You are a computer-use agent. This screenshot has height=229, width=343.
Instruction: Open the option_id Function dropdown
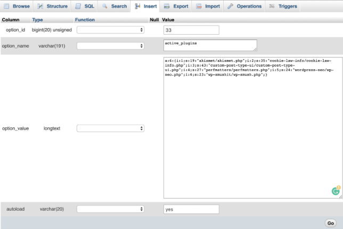110,30
